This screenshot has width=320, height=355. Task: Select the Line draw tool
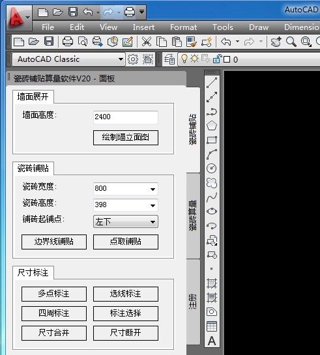tap(212, 83)
